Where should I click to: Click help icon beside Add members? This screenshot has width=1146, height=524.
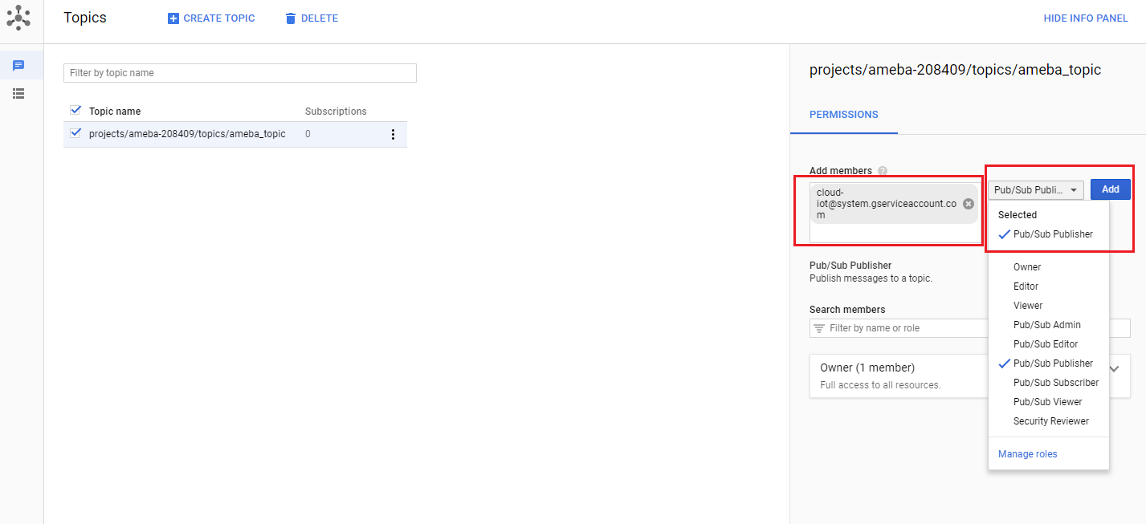(883, 171)
